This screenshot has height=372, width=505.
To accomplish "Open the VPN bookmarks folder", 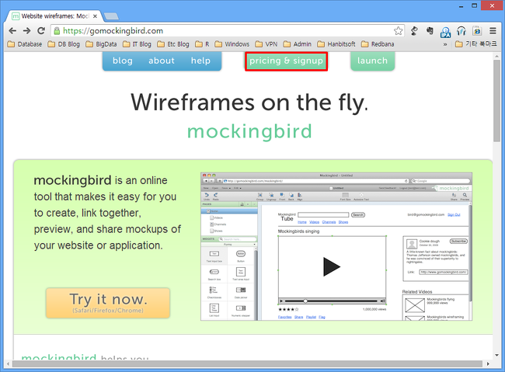I will pyautogui.click(x=266, y=44).
